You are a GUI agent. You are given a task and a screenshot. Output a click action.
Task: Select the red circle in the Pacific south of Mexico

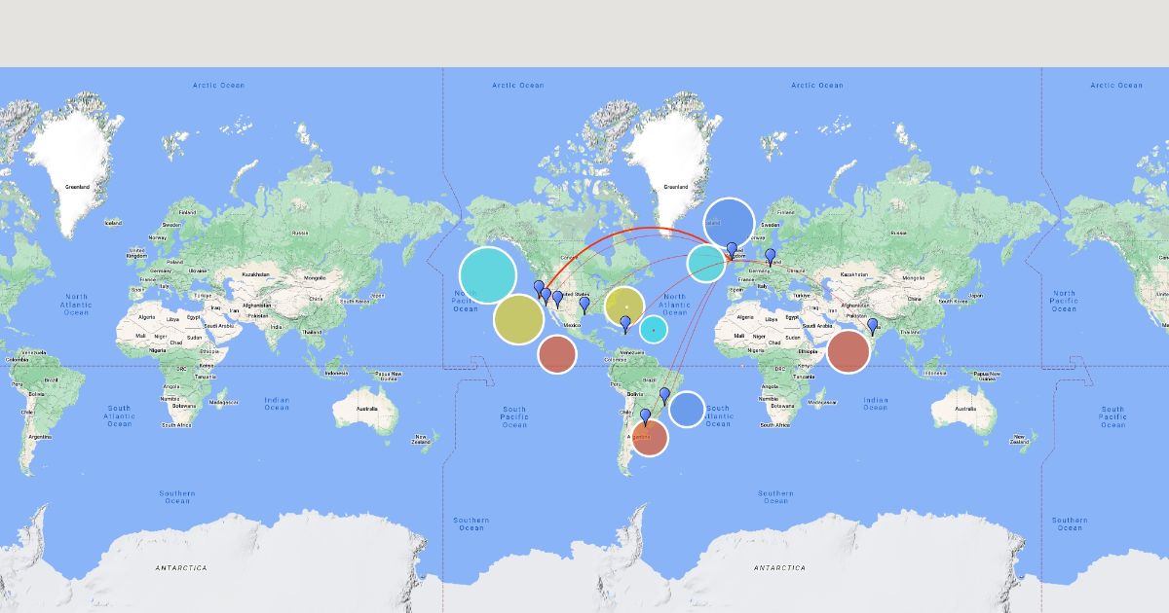pyautogui.click(x=557, y=354)
